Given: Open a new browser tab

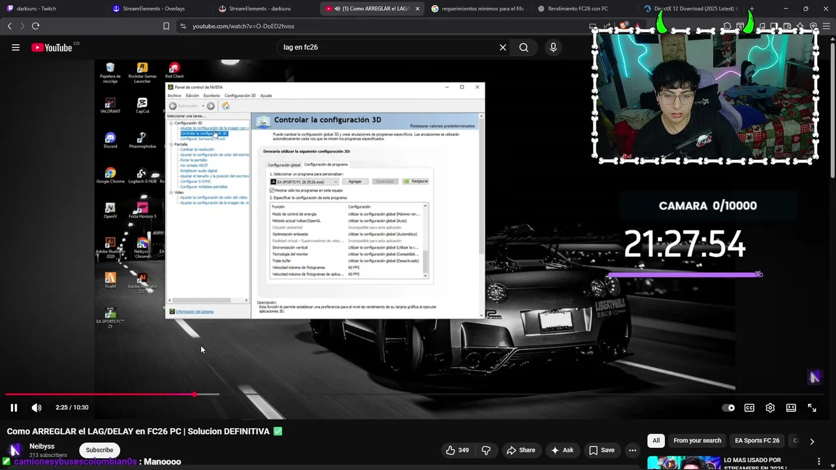Looking at the screenshot, I should point(752,8).
